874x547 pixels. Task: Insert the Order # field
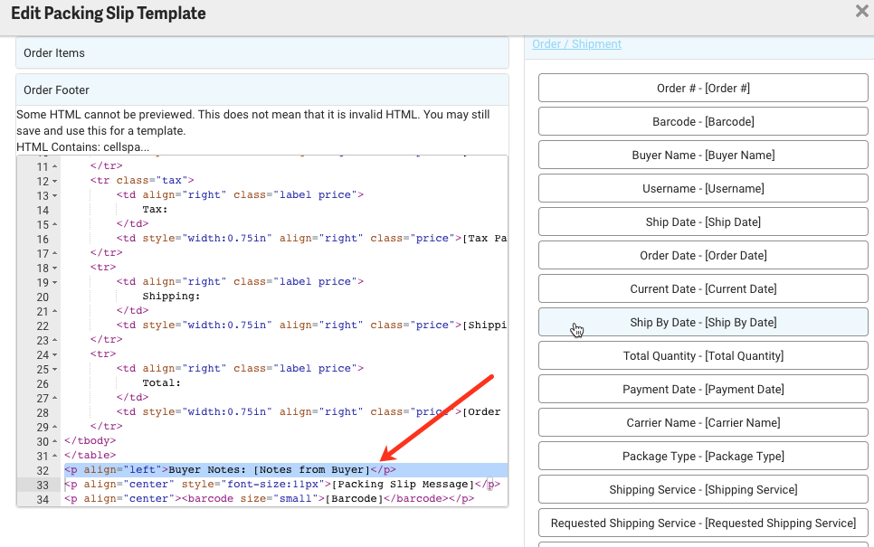(703, 89)
